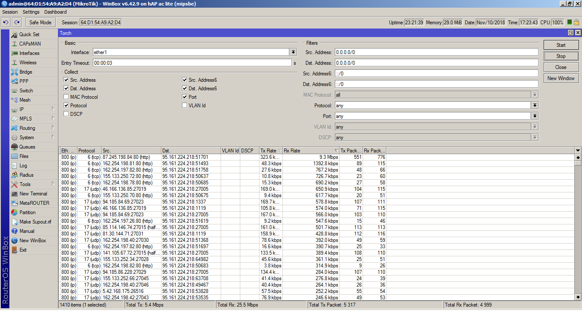582x327 pixels.
Task: Sort by Tx Rate column header
Action: tap(271, 151)
